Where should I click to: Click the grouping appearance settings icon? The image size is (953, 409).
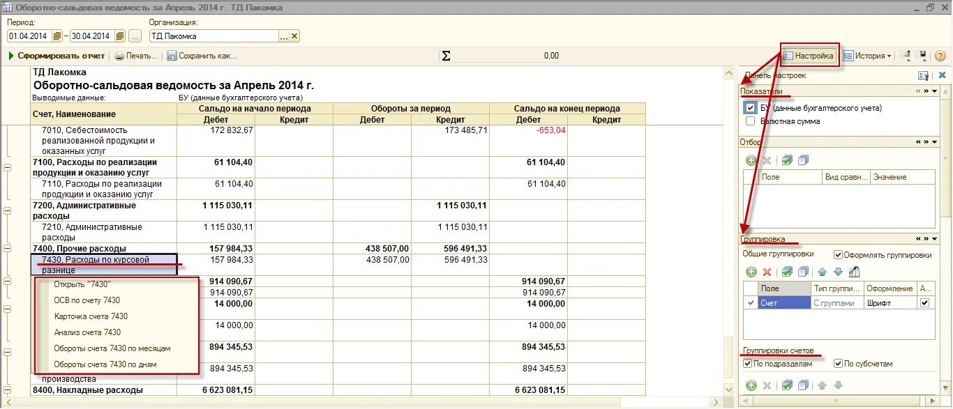(854, 272)
